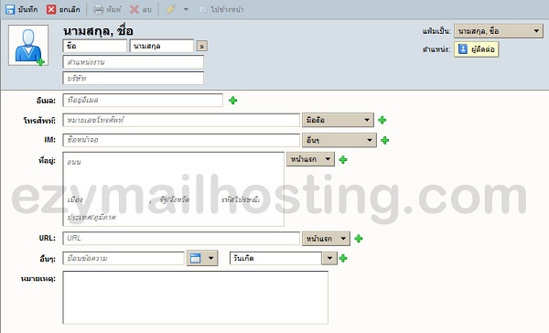Click the job title input field

133,62
